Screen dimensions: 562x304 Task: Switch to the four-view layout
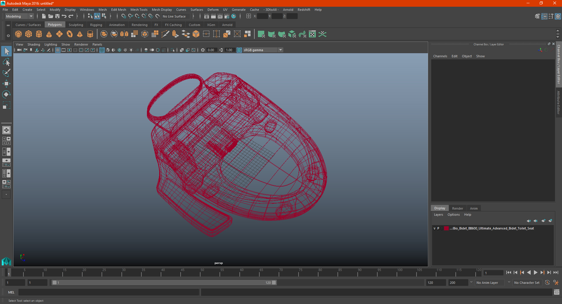[x=6, y=141]
